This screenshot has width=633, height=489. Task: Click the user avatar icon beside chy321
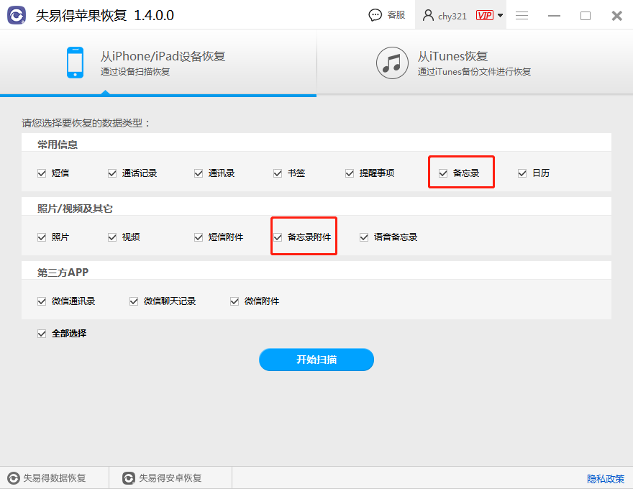(428, 15)
